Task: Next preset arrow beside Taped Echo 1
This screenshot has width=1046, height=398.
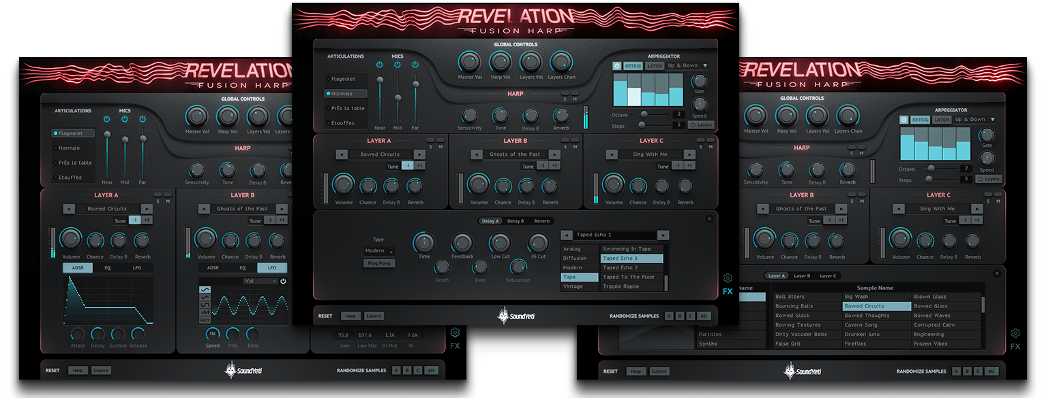Action: [663, 235]
